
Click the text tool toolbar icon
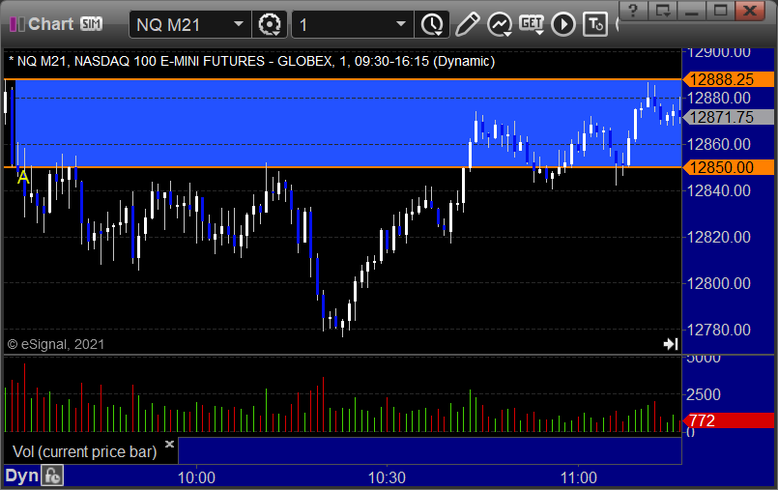tap(595, 24)
